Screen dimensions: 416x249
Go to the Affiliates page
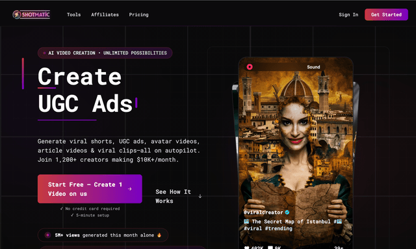pos(105,14)
